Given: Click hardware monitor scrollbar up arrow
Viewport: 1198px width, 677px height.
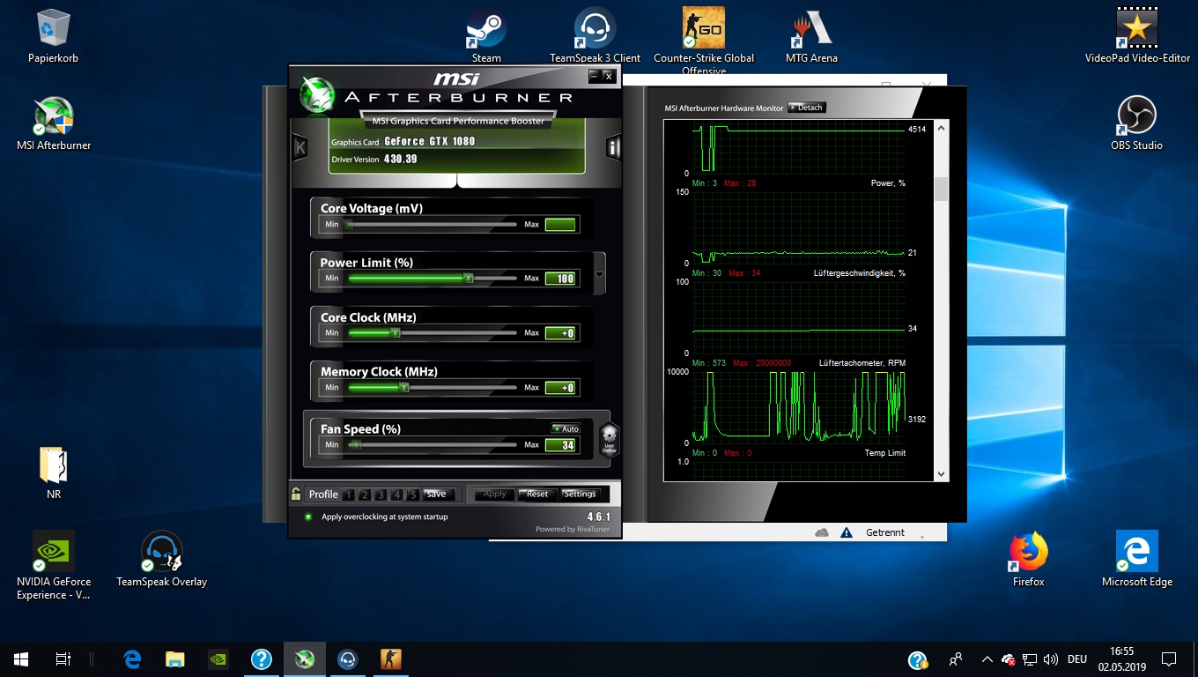Looking at the screenshot, I should tap(941, 129).
